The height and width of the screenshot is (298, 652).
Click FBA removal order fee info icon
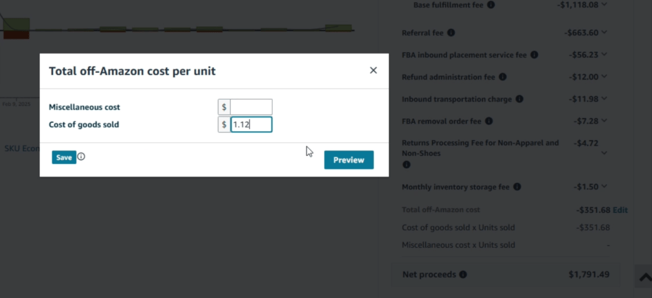488,121
